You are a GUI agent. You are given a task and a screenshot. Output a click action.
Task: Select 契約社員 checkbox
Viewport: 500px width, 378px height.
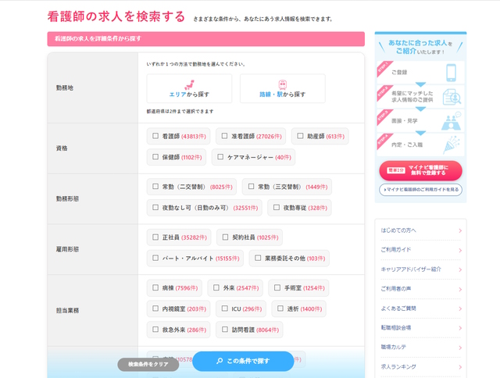(225, 237)
